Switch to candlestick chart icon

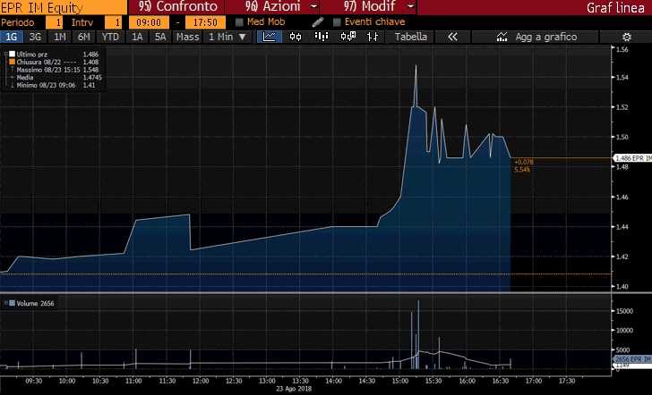point(296,37)
